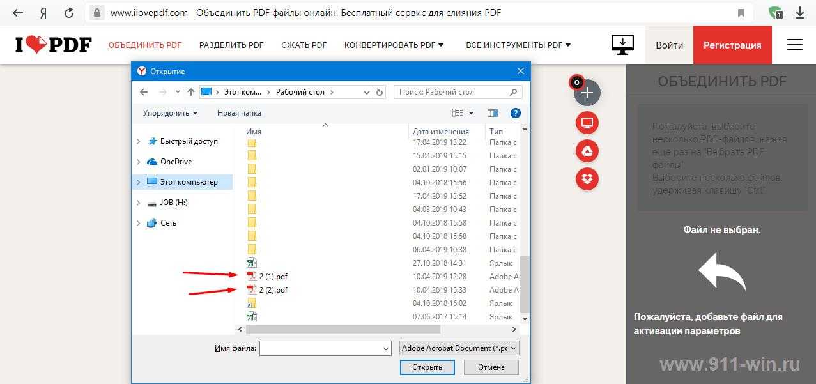Expand JOB (H:) drive node
This screenshot has width=816, height=384.
pyautogui.click(x=139, y=203)
